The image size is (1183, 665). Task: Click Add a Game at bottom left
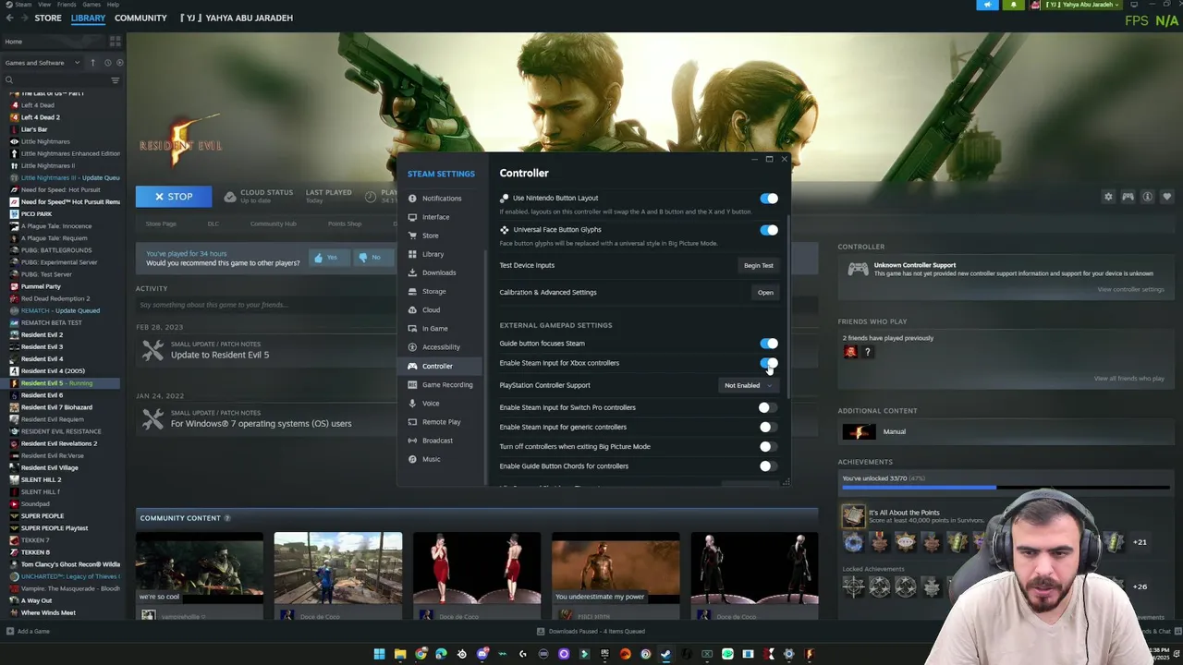coord(28,632)
